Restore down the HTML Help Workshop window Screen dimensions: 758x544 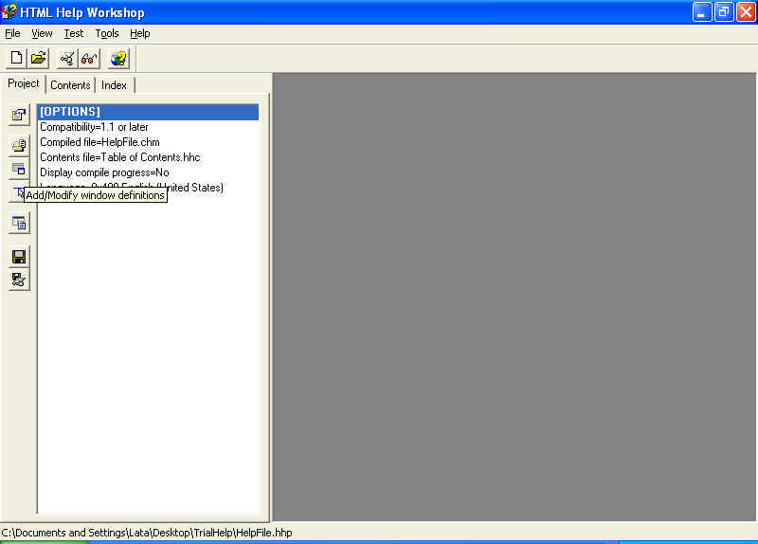pos(724,12)
